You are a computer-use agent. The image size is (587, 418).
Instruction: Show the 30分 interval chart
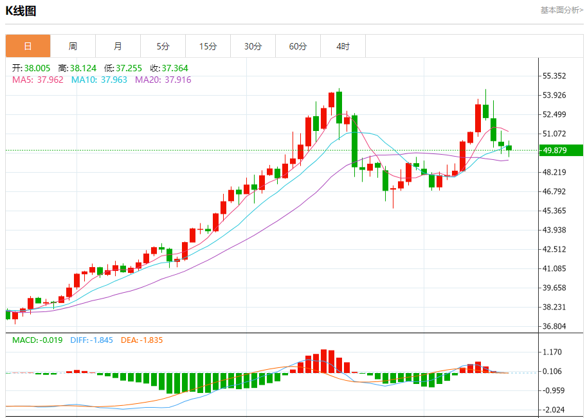[253, 46]
